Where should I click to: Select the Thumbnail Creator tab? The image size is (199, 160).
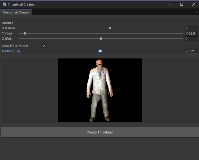point(16,12)
